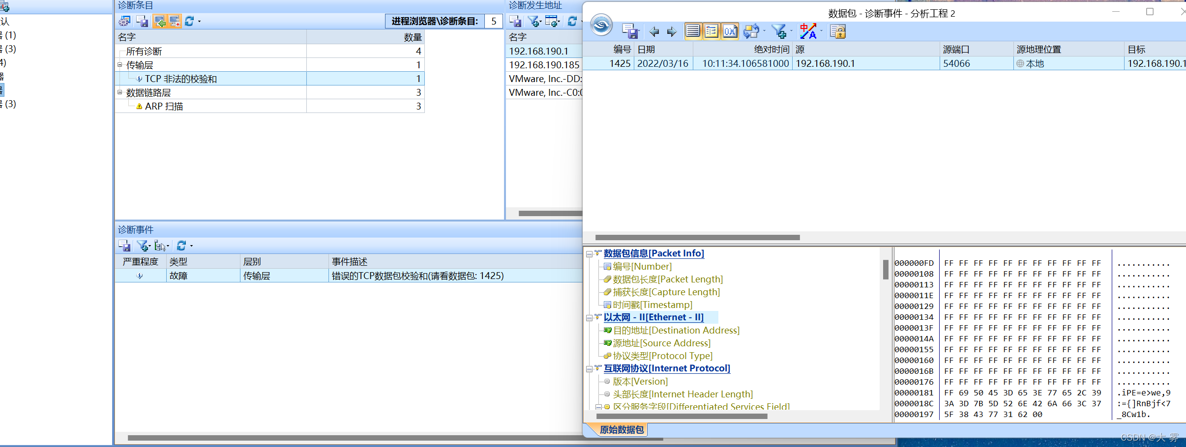Click decode tree vertical scrollbar

(885, 269)
